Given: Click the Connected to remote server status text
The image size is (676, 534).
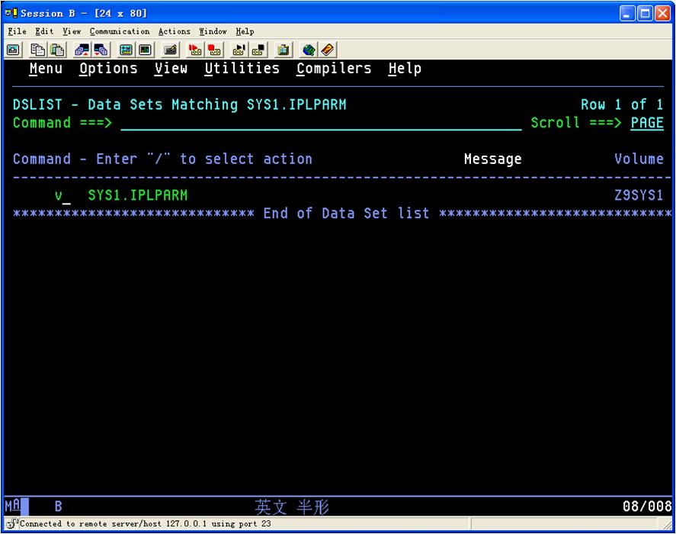Looking at the screenshot, I should click(145, 523).
